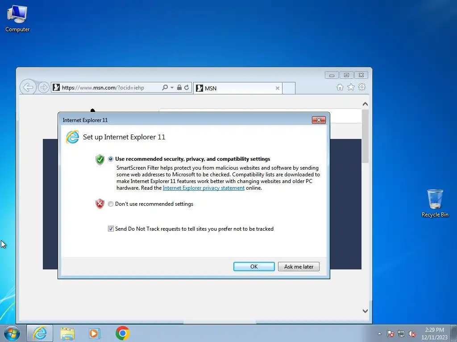Click the MSN favicon in address bar

56,87
